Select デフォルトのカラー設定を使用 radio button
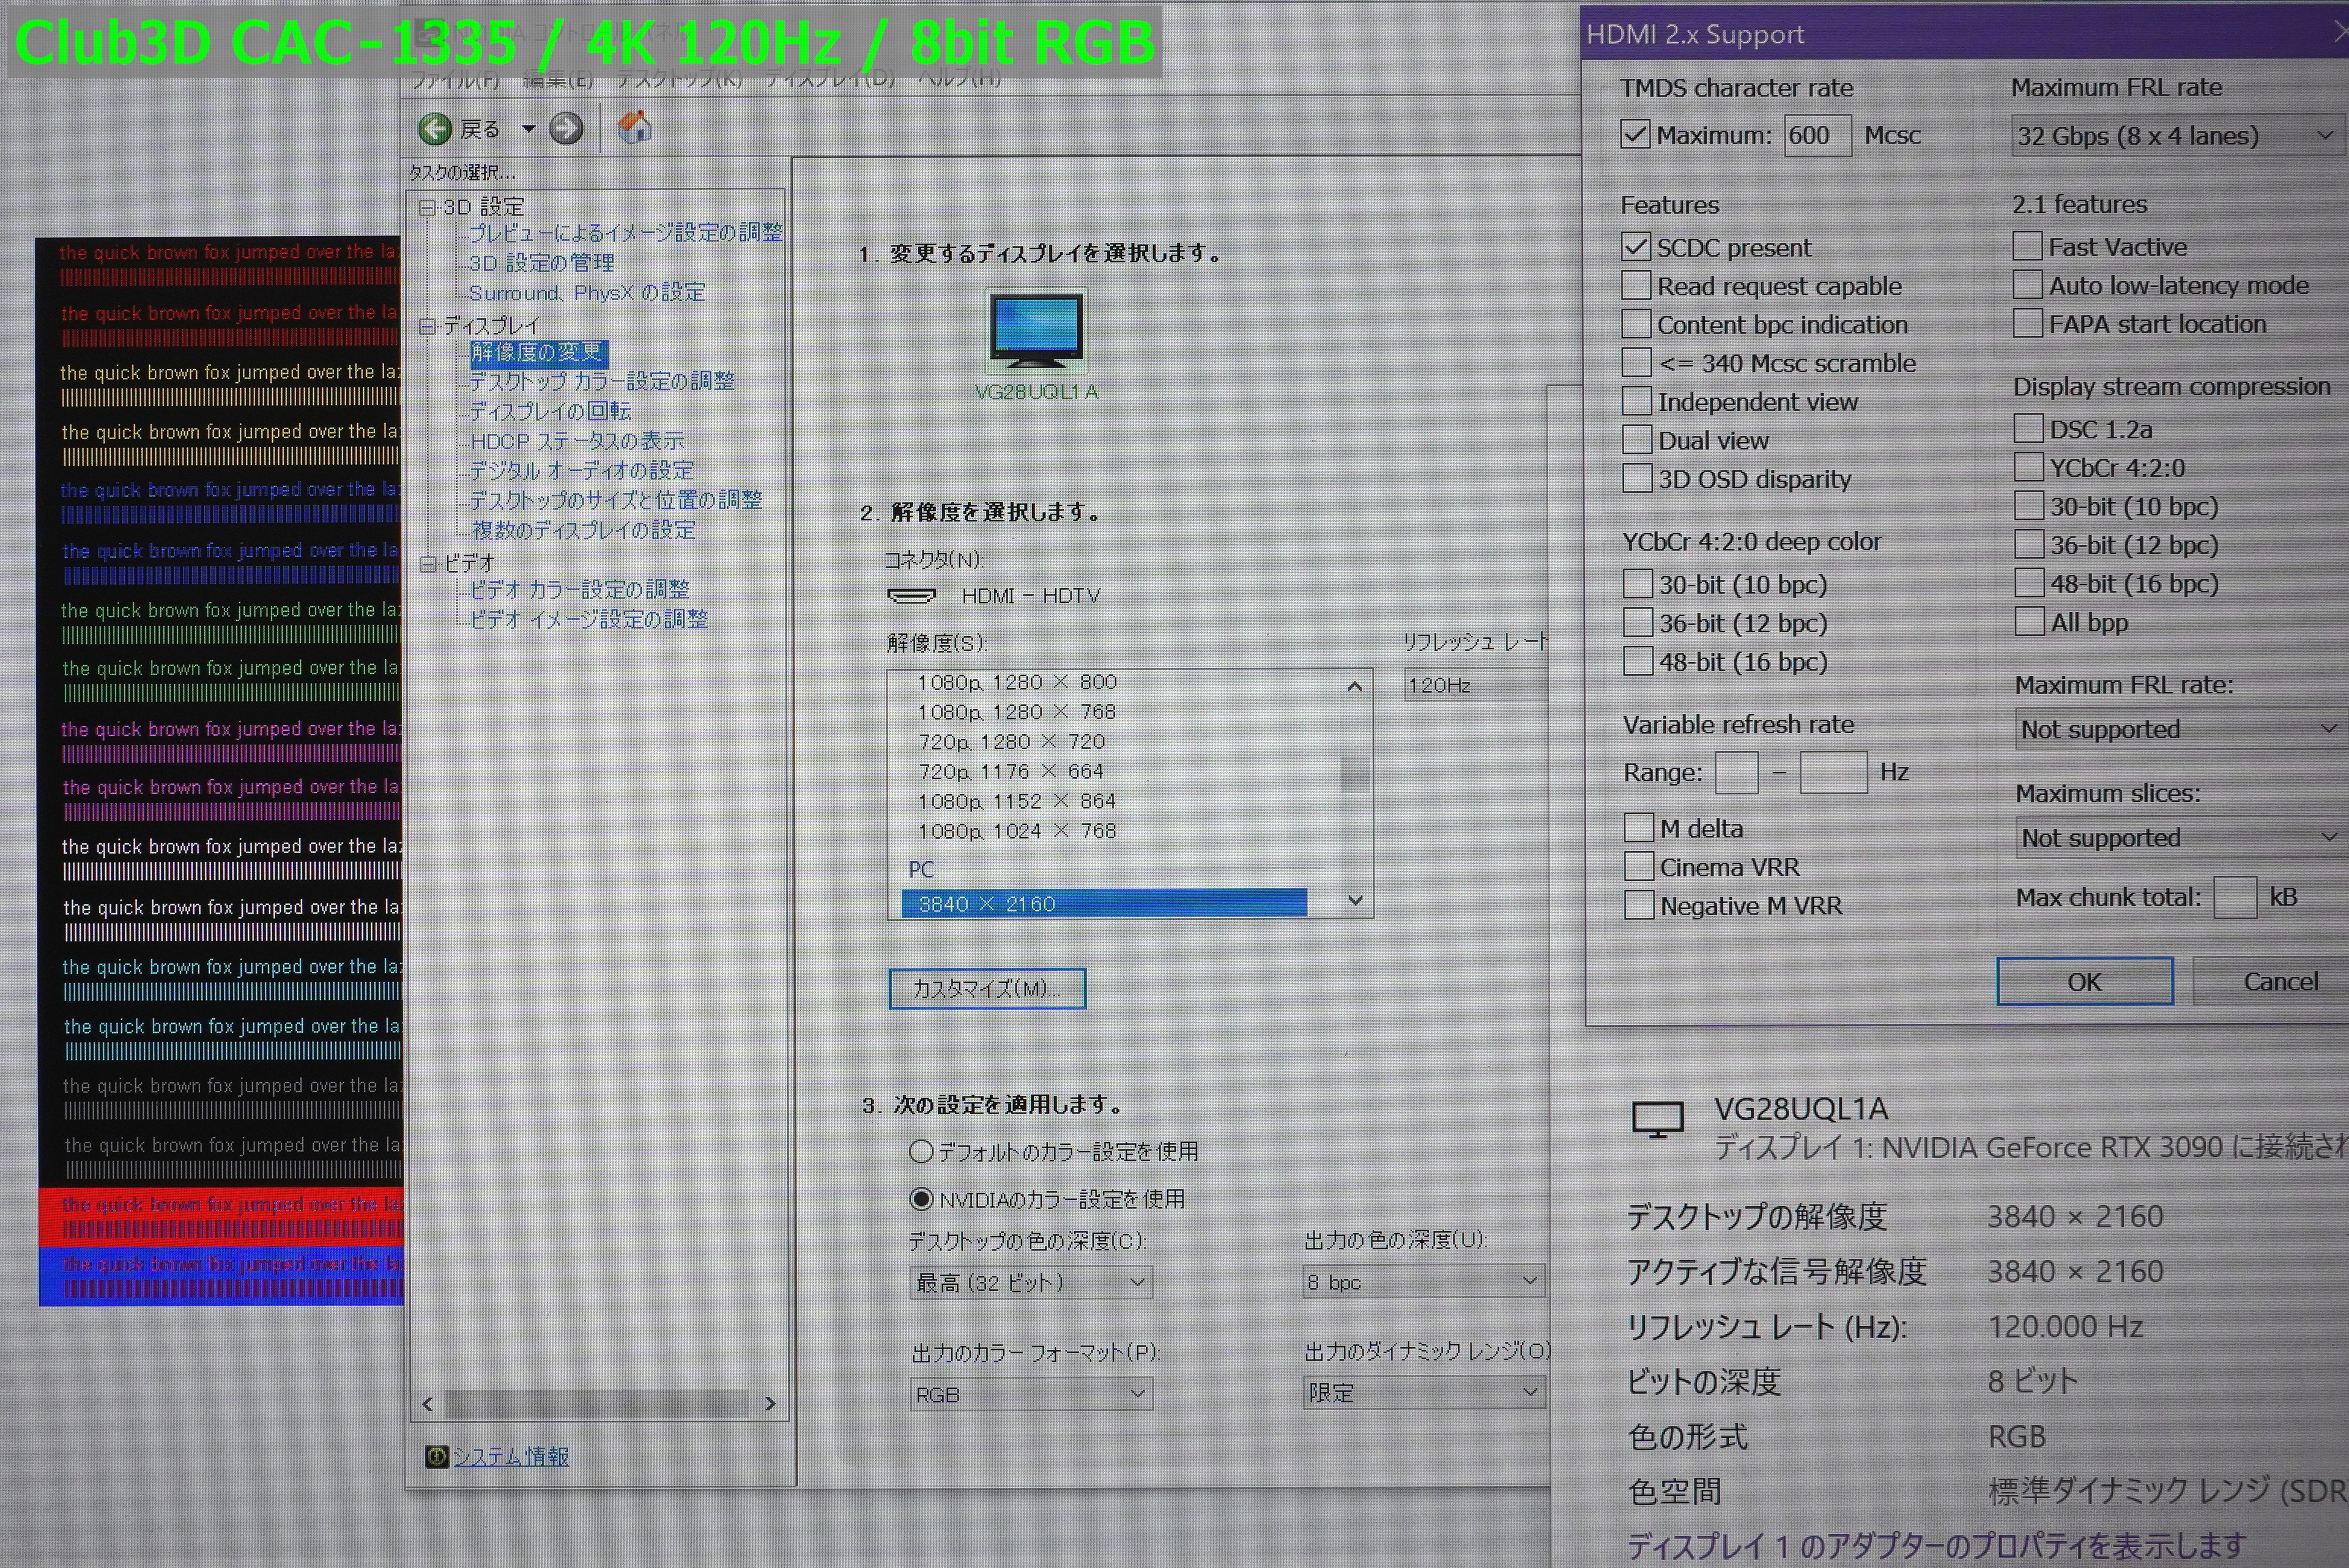Image resolution: width=2349 pixels, height=1568 pixels. click(921, 1151)
